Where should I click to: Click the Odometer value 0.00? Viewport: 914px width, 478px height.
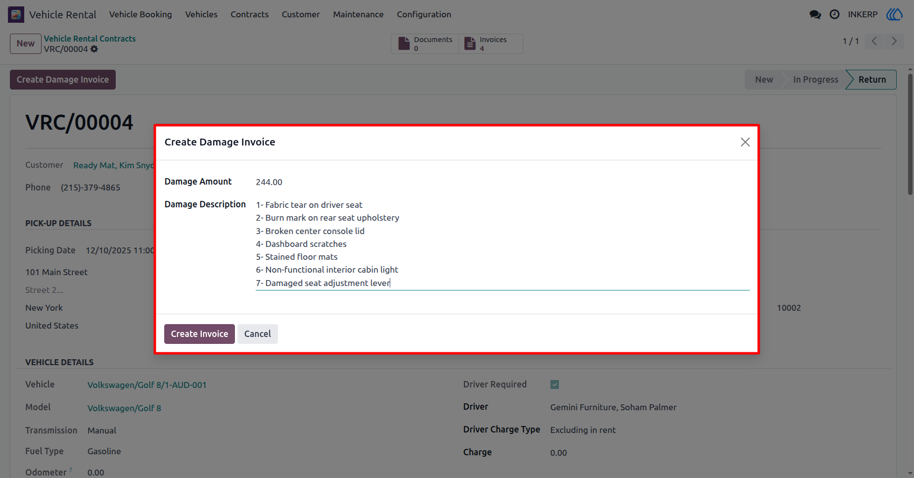tap(96, 473)
